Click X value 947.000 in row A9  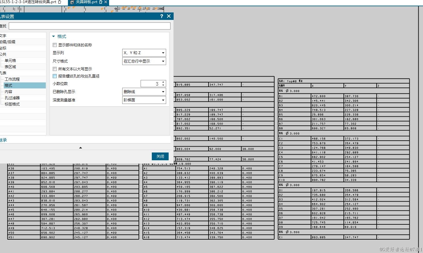click(x=183, y=205)
